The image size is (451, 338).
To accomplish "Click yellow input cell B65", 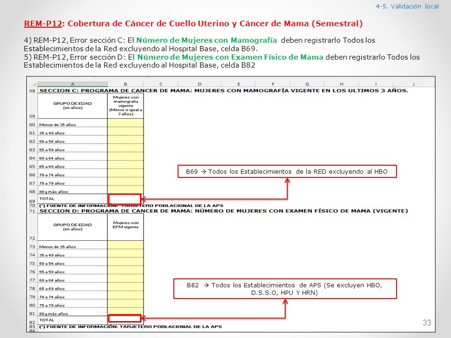I will tap(125, 165).
